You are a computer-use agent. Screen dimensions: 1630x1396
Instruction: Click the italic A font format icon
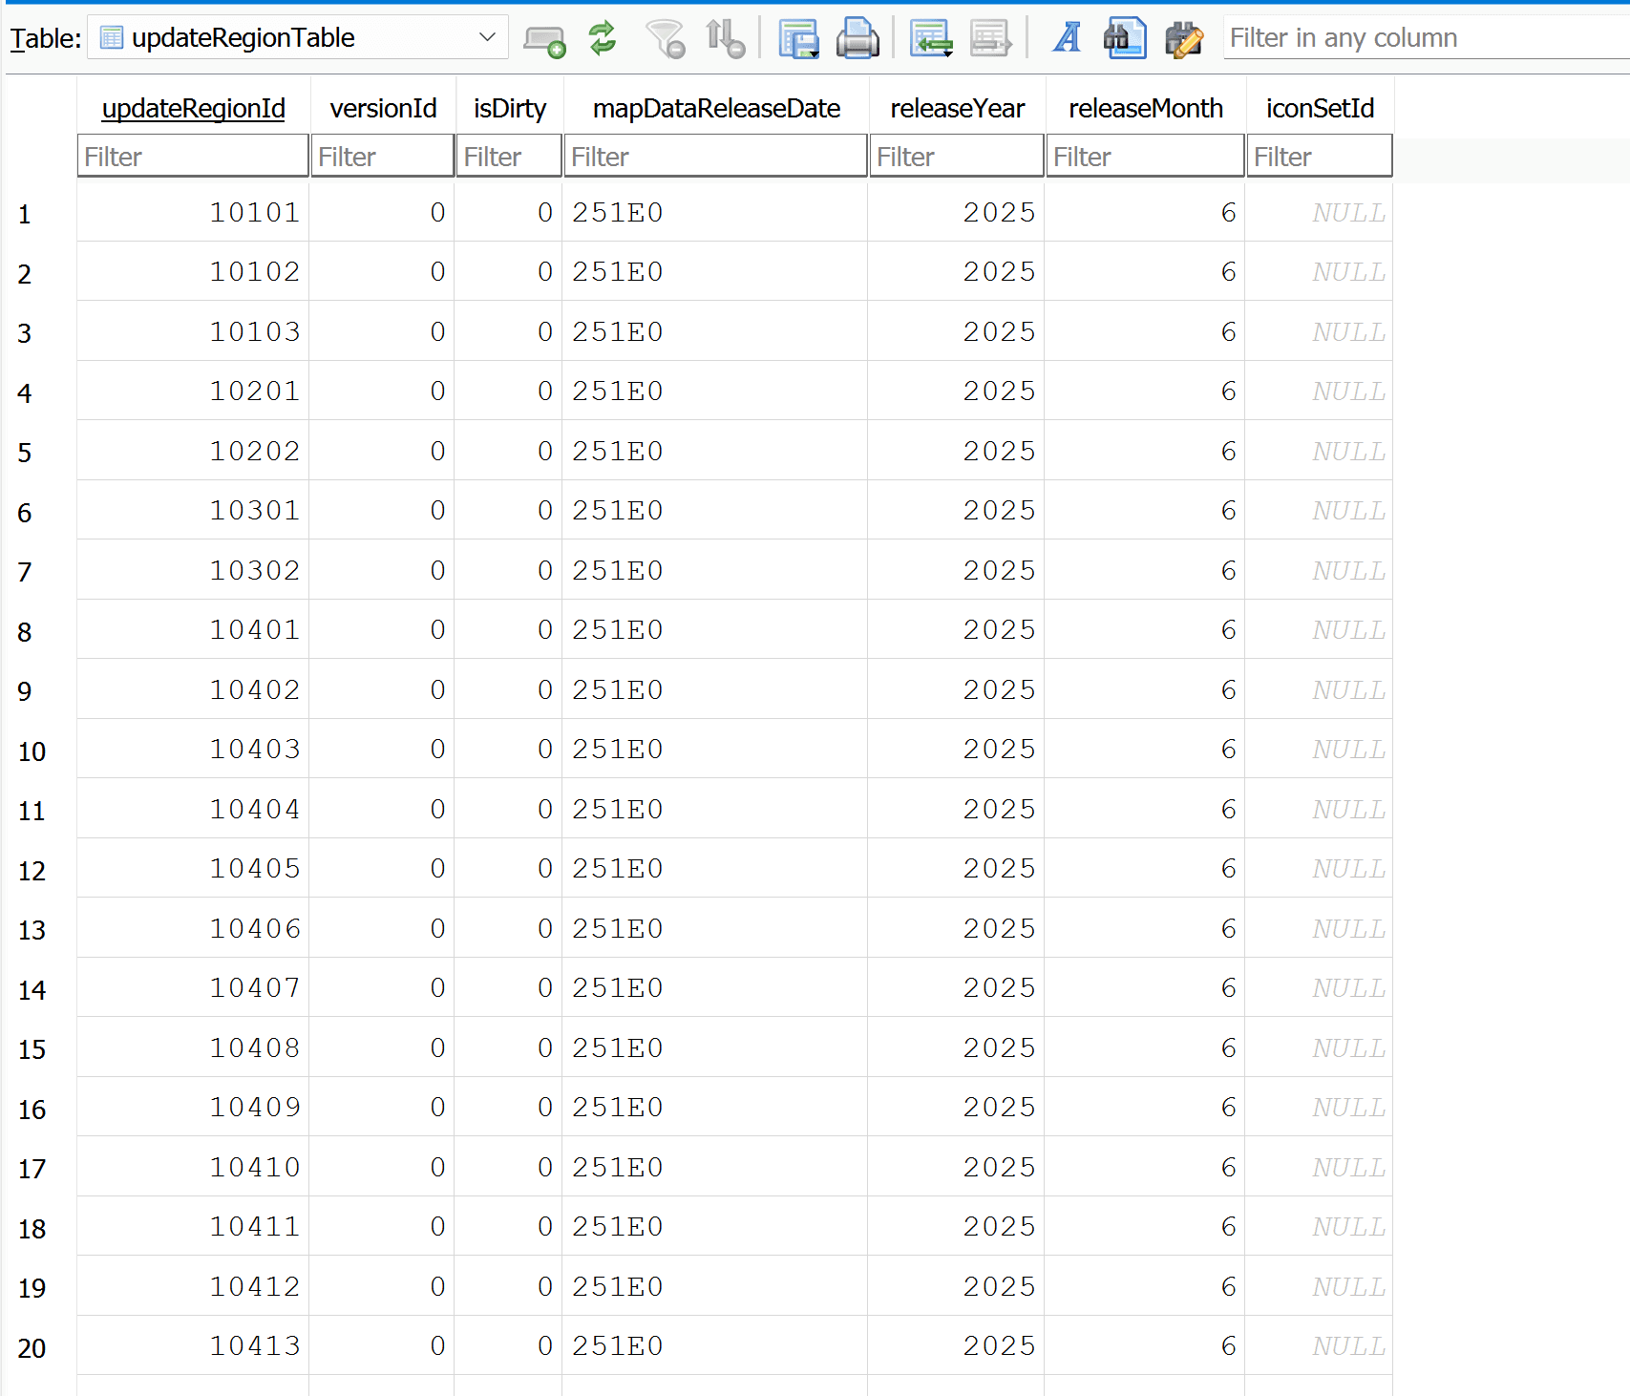pos(1067,39)
